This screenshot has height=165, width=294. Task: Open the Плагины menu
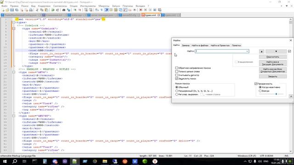(128, 6)
